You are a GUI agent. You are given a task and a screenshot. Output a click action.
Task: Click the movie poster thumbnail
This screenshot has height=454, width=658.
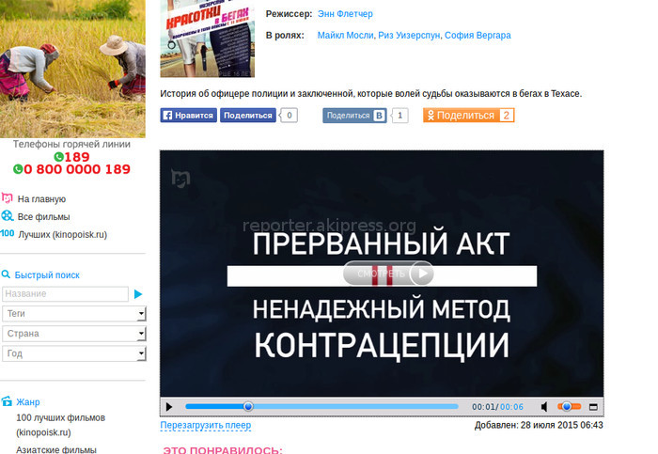(x=208, y=39)
